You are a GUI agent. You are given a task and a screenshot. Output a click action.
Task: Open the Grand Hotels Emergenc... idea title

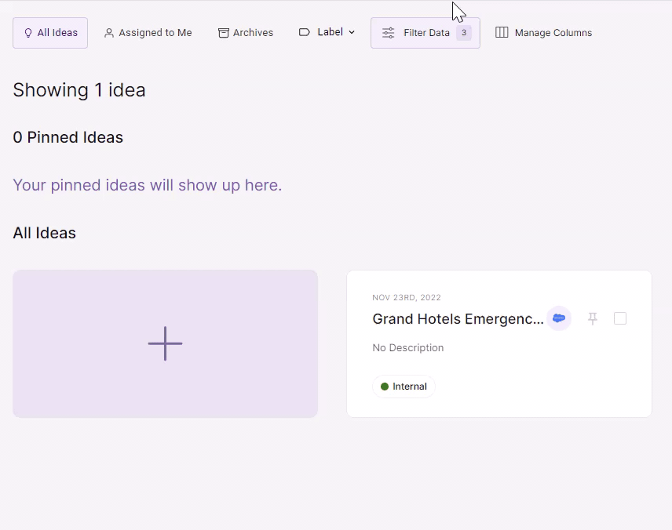[x=458, y=319]
